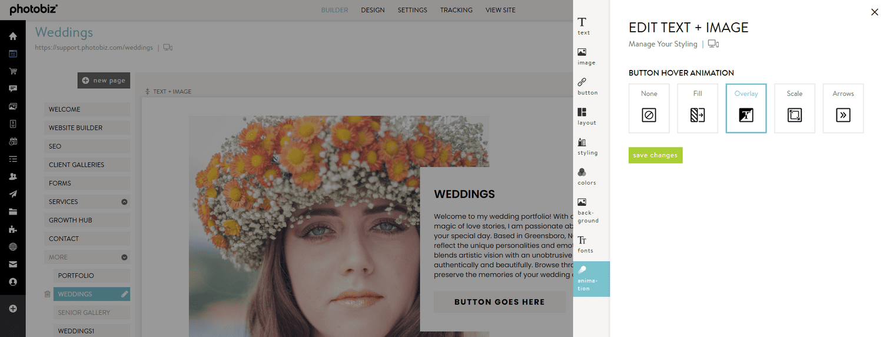Close the Edit Text + Image panel
The image size is (883, 337).
tap(874, 12)
